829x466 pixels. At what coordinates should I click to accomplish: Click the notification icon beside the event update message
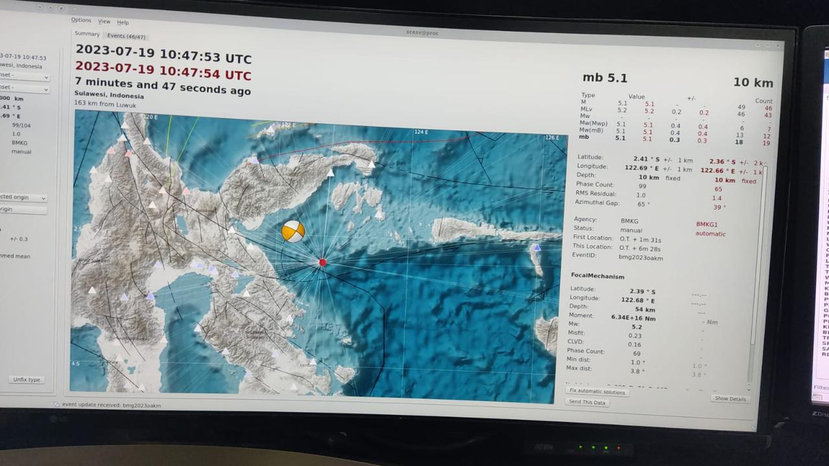[x=57, y=405]
